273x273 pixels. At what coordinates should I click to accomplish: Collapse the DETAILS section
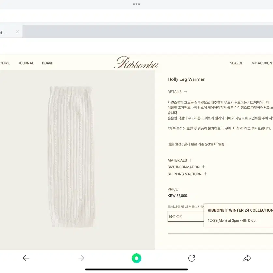(178, 92)
